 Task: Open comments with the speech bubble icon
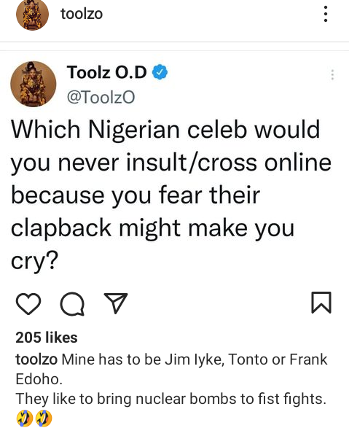click(72, 303)
